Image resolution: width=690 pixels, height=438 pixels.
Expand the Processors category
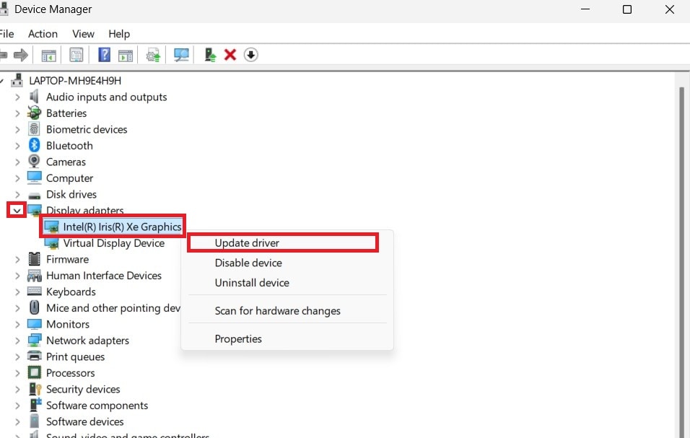click(x=17, y=373)
